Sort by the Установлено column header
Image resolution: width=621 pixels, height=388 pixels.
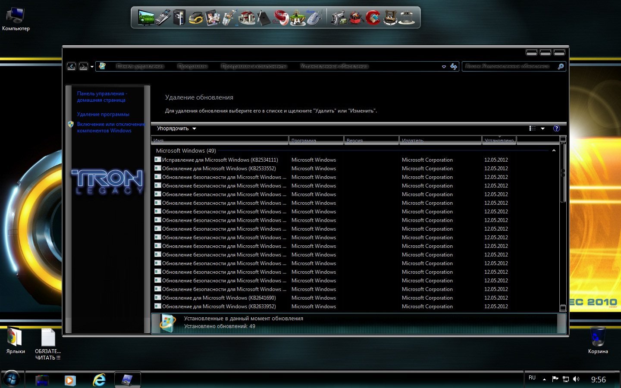pos(499,141)
